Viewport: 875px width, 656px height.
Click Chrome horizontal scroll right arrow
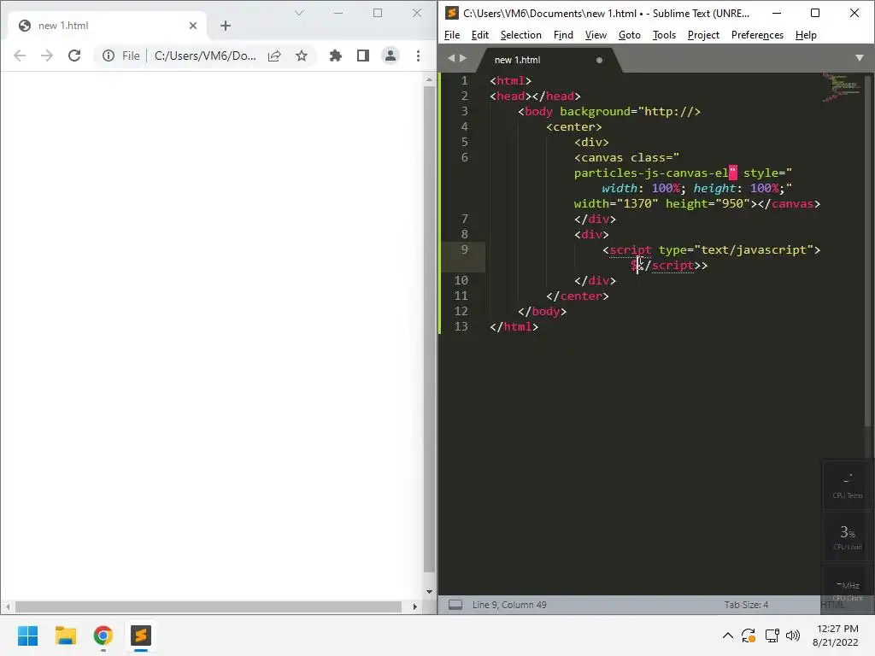(414, 606)
